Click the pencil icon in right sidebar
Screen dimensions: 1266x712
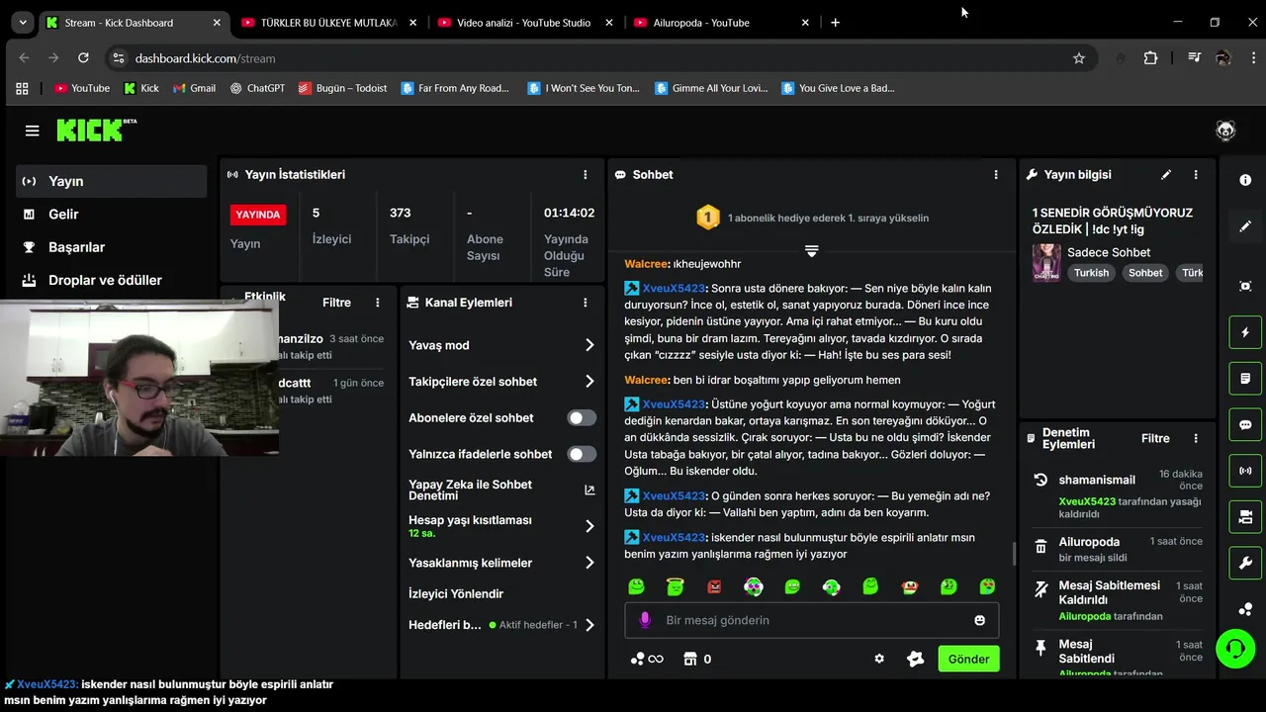pos(1245,226)
